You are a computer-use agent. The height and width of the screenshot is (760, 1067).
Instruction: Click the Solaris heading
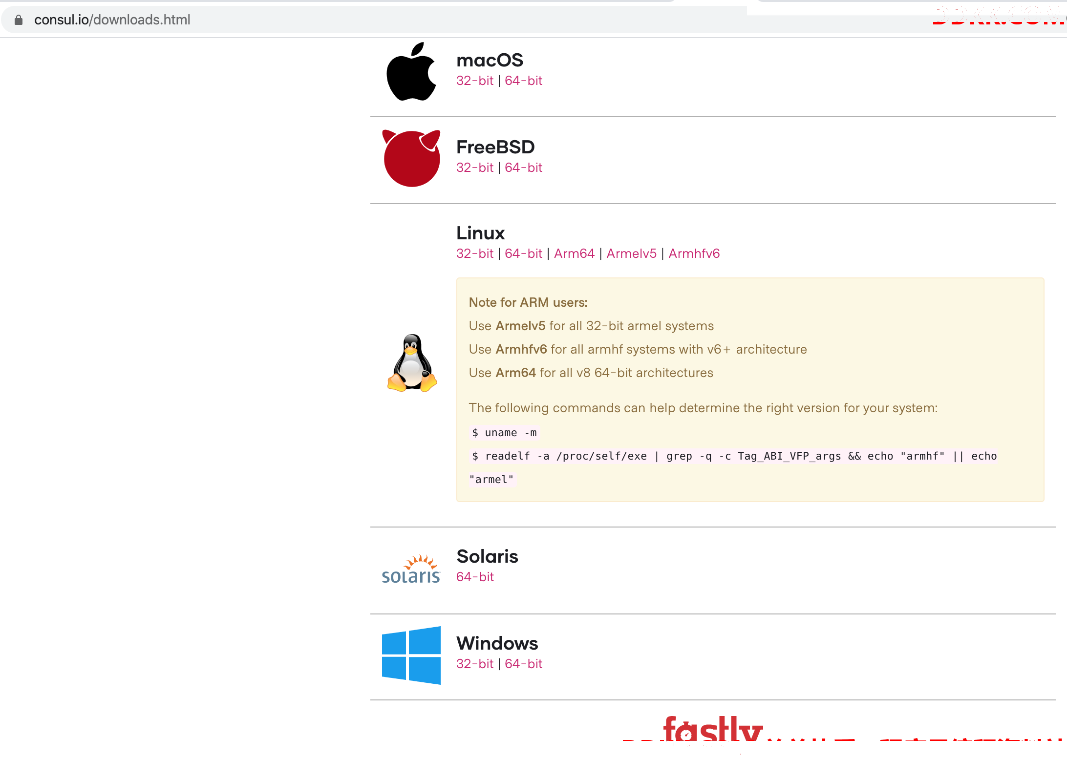(x=487, y=556)
